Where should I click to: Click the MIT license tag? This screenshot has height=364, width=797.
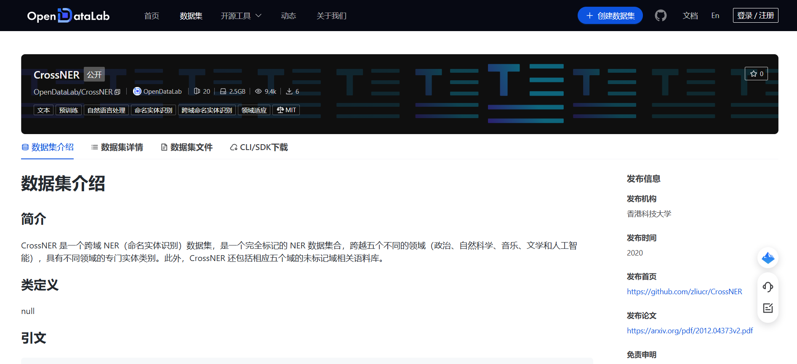tap(286, 110)
